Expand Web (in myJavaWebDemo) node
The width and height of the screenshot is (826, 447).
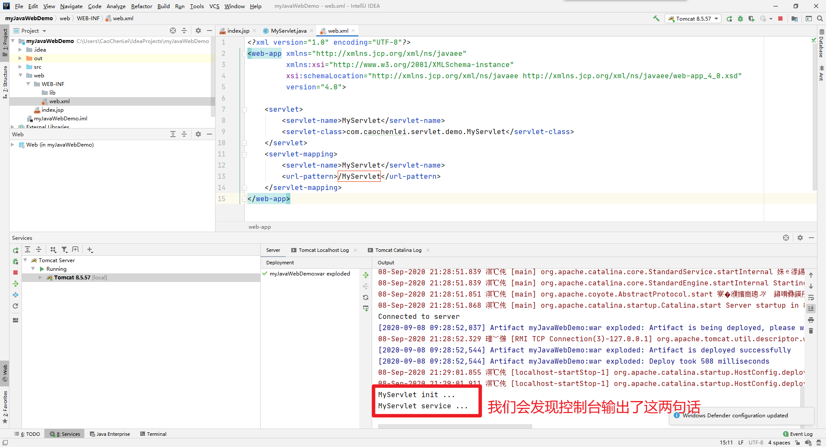[12, 145]
